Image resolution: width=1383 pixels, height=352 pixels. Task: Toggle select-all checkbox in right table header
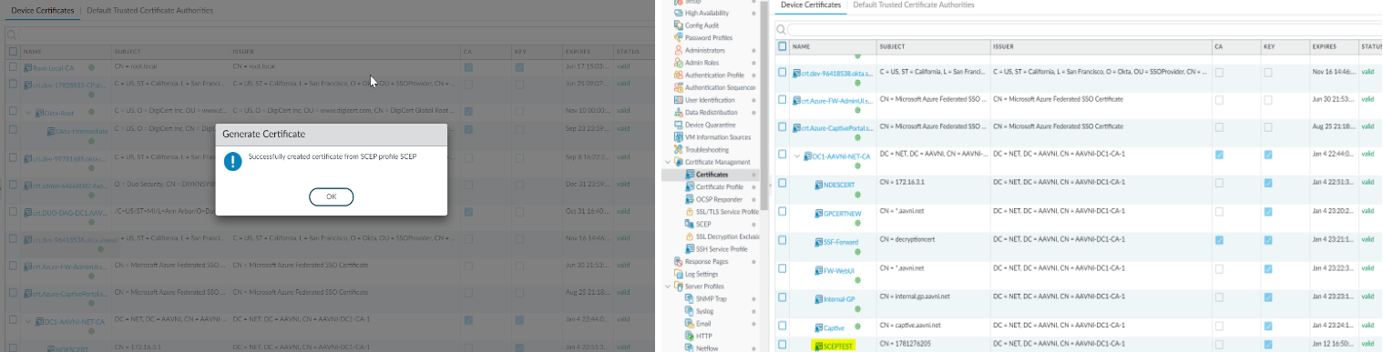coord(782,45)
